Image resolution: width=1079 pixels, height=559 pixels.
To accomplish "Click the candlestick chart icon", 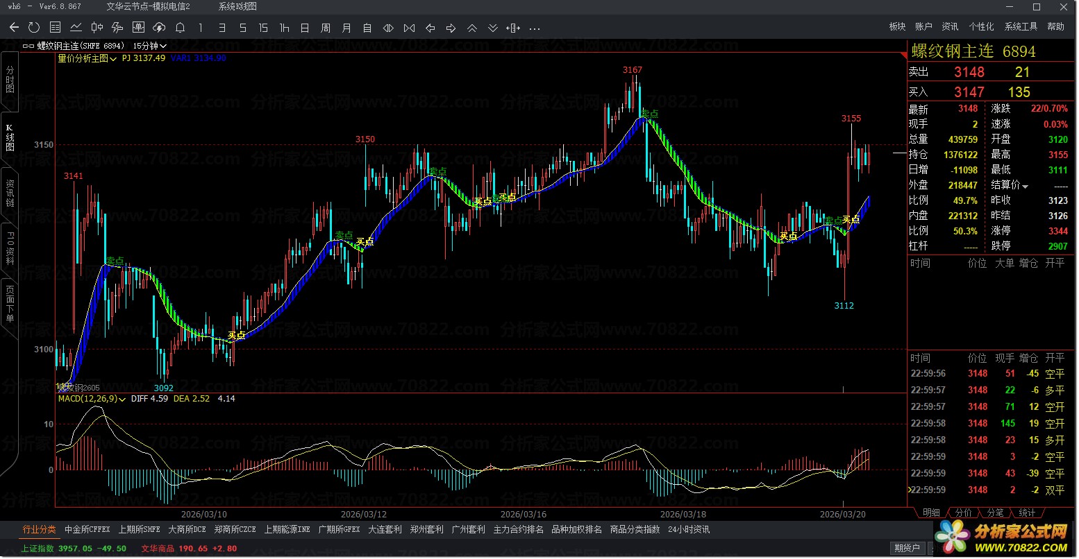I will click(97, 28).
